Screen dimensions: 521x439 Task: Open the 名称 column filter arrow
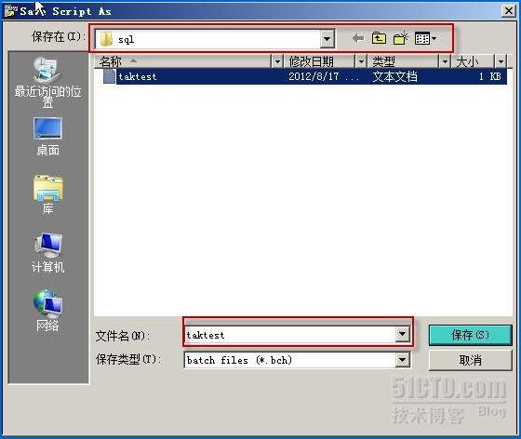point(277,61)
